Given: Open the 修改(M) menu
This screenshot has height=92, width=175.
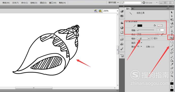Looking at the screenshot, I should point(6,3).
